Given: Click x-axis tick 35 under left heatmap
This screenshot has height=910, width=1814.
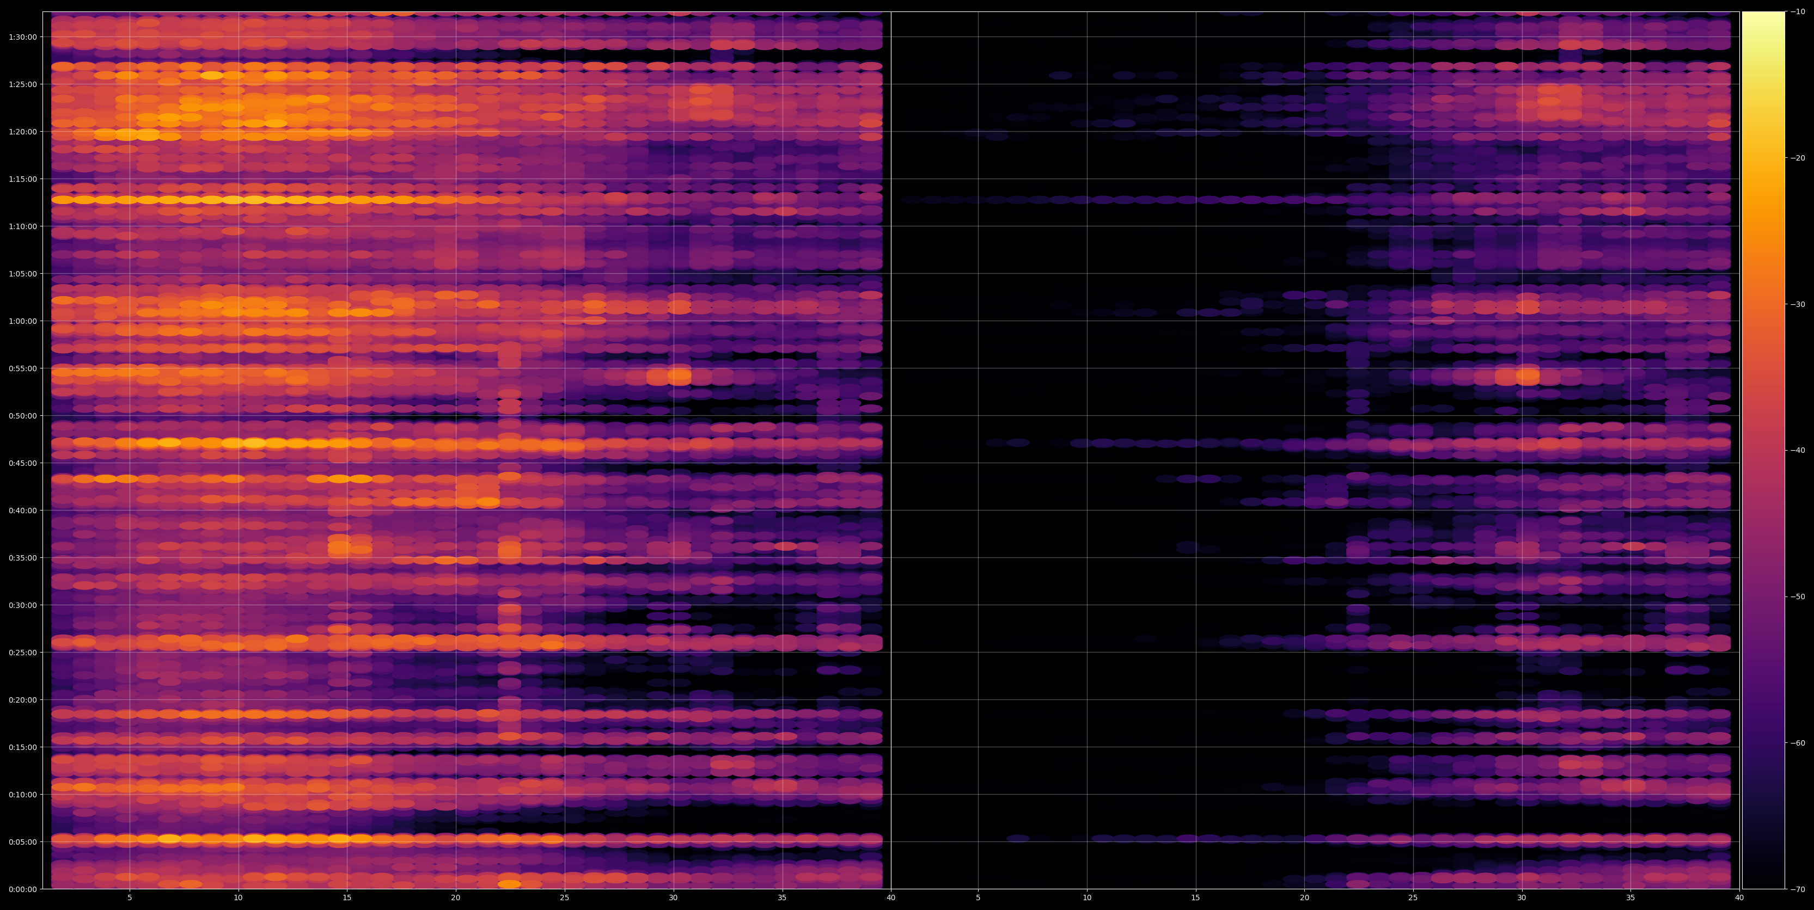Looking at the screenshot, I should tap(783, 898).
